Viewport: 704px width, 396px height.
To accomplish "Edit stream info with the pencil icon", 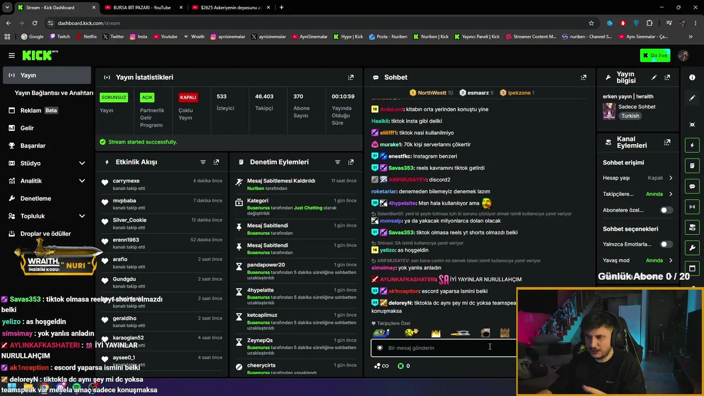I will pos(654,78).
